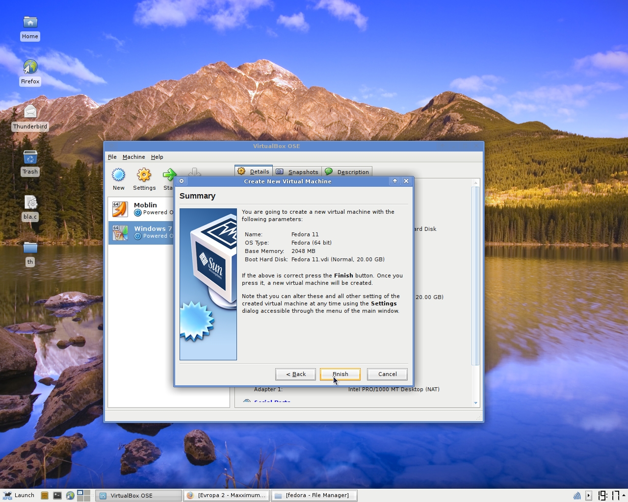Click the tray arrow button beside network icon

pos(589,496)
